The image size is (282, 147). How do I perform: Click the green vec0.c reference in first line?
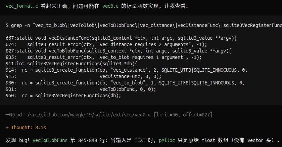(110, 6)
